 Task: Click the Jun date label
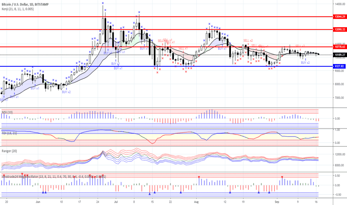click(38, 202)
